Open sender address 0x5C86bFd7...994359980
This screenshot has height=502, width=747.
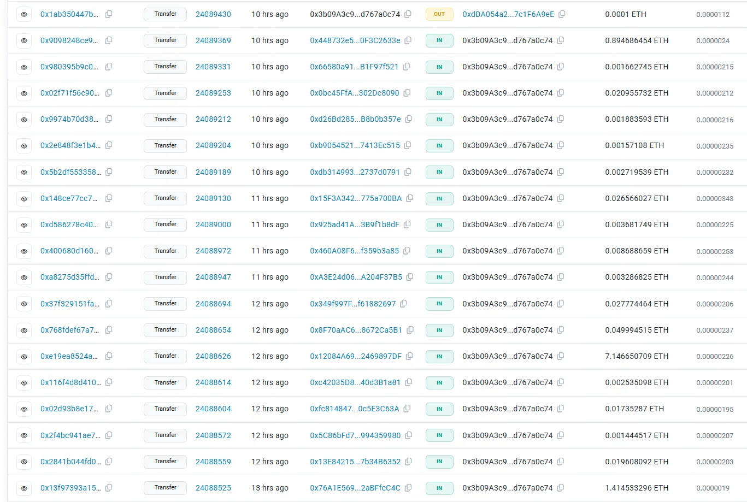coord(355,435)
